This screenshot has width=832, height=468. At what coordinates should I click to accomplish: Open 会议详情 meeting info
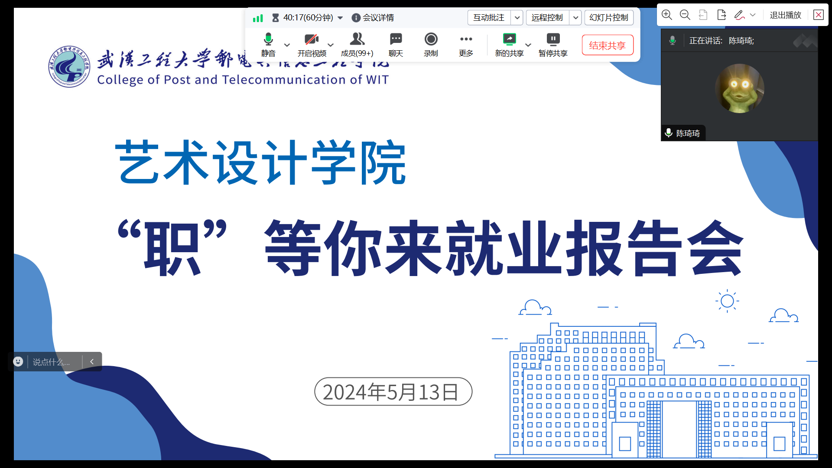click(x=373, y=18)
